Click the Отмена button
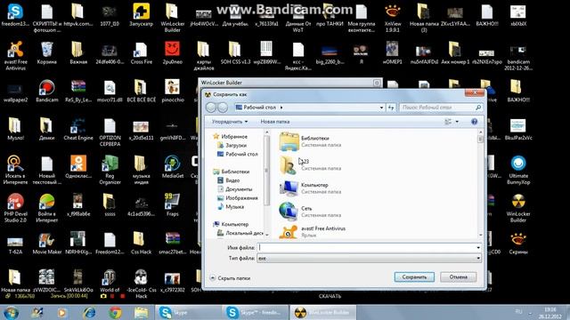Viewport: 570px width, 320px height. [458, 276]
